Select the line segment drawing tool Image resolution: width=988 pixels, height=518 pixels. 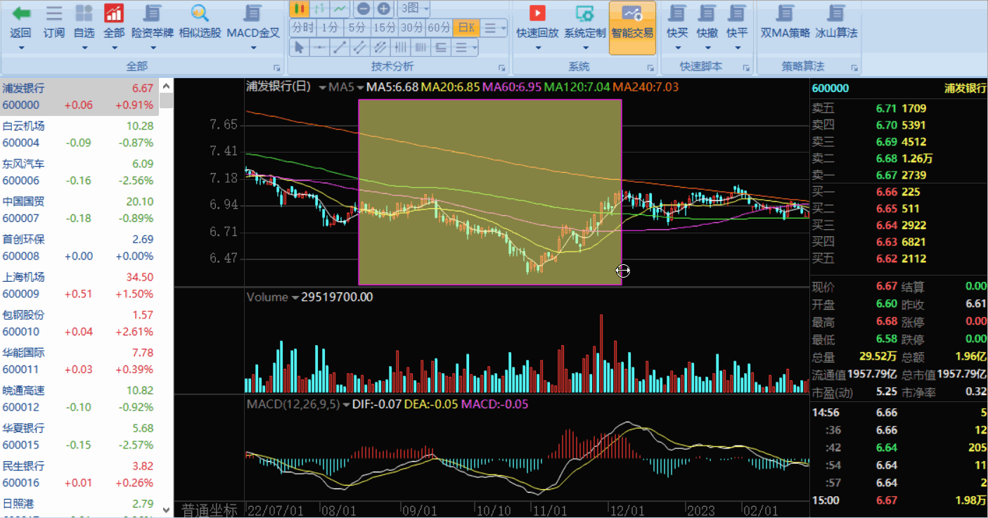click(x=340, y=47)
